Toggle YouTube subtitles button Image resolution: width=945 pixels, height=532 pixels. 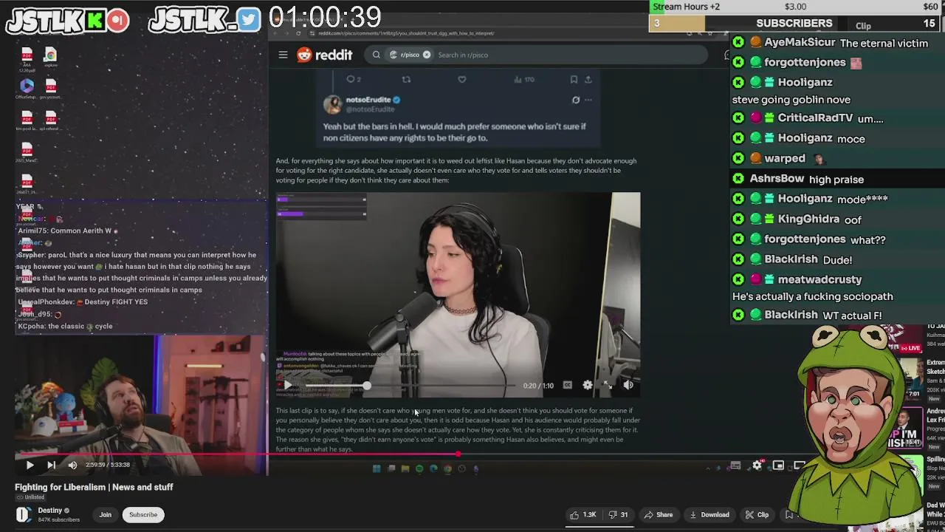click(x=735, y=465)
